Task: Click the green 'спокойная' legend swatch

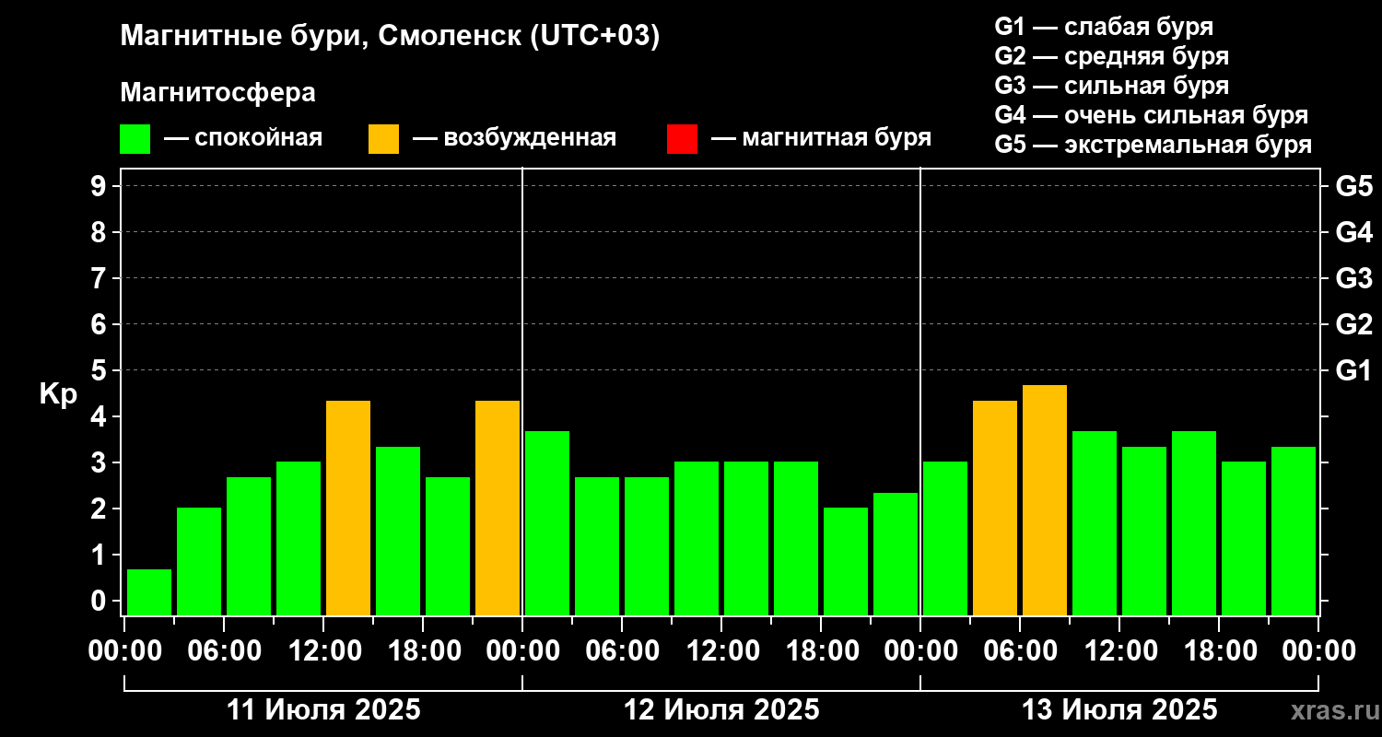Action: [135, 139]
